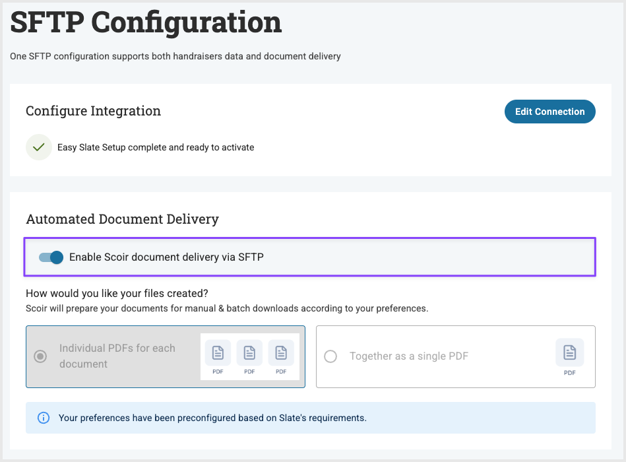Click the info icon in the blue banner
626x462 pixels.
(44, 418)
